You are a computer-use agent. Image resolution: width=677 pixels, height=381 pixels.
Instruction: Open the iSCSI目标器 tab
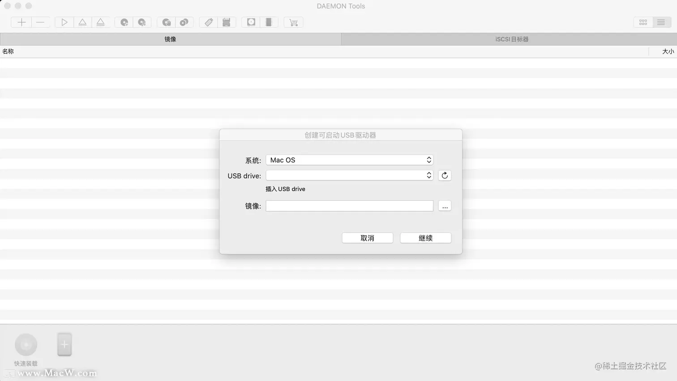coord(509,39)
